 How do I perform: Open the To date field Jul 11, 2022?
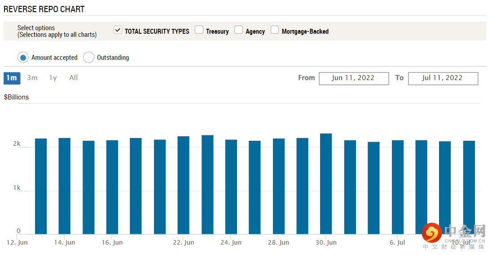[x=443, y=78]
